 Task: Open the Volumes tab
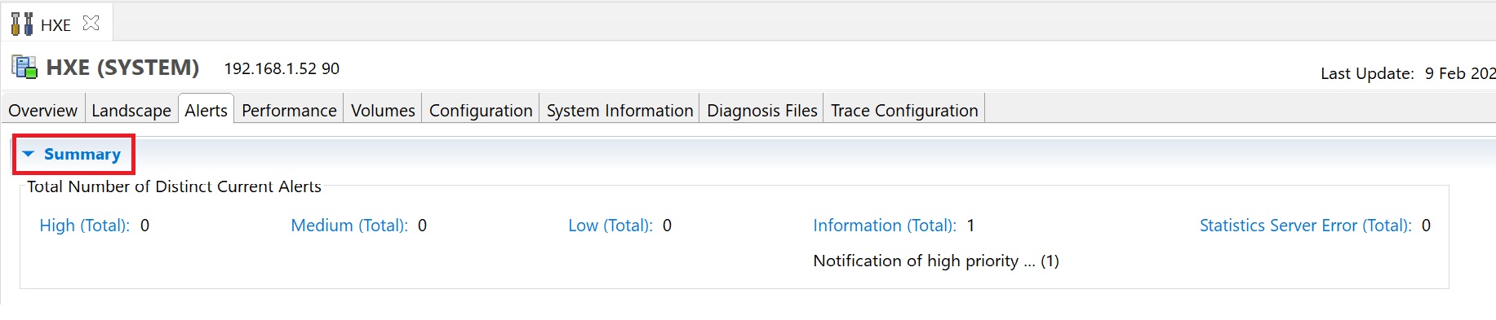coord(383,110)
